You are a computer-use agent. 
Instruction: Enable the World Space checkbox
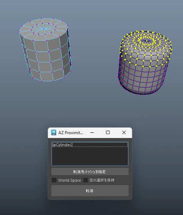[x=54, y=180]
